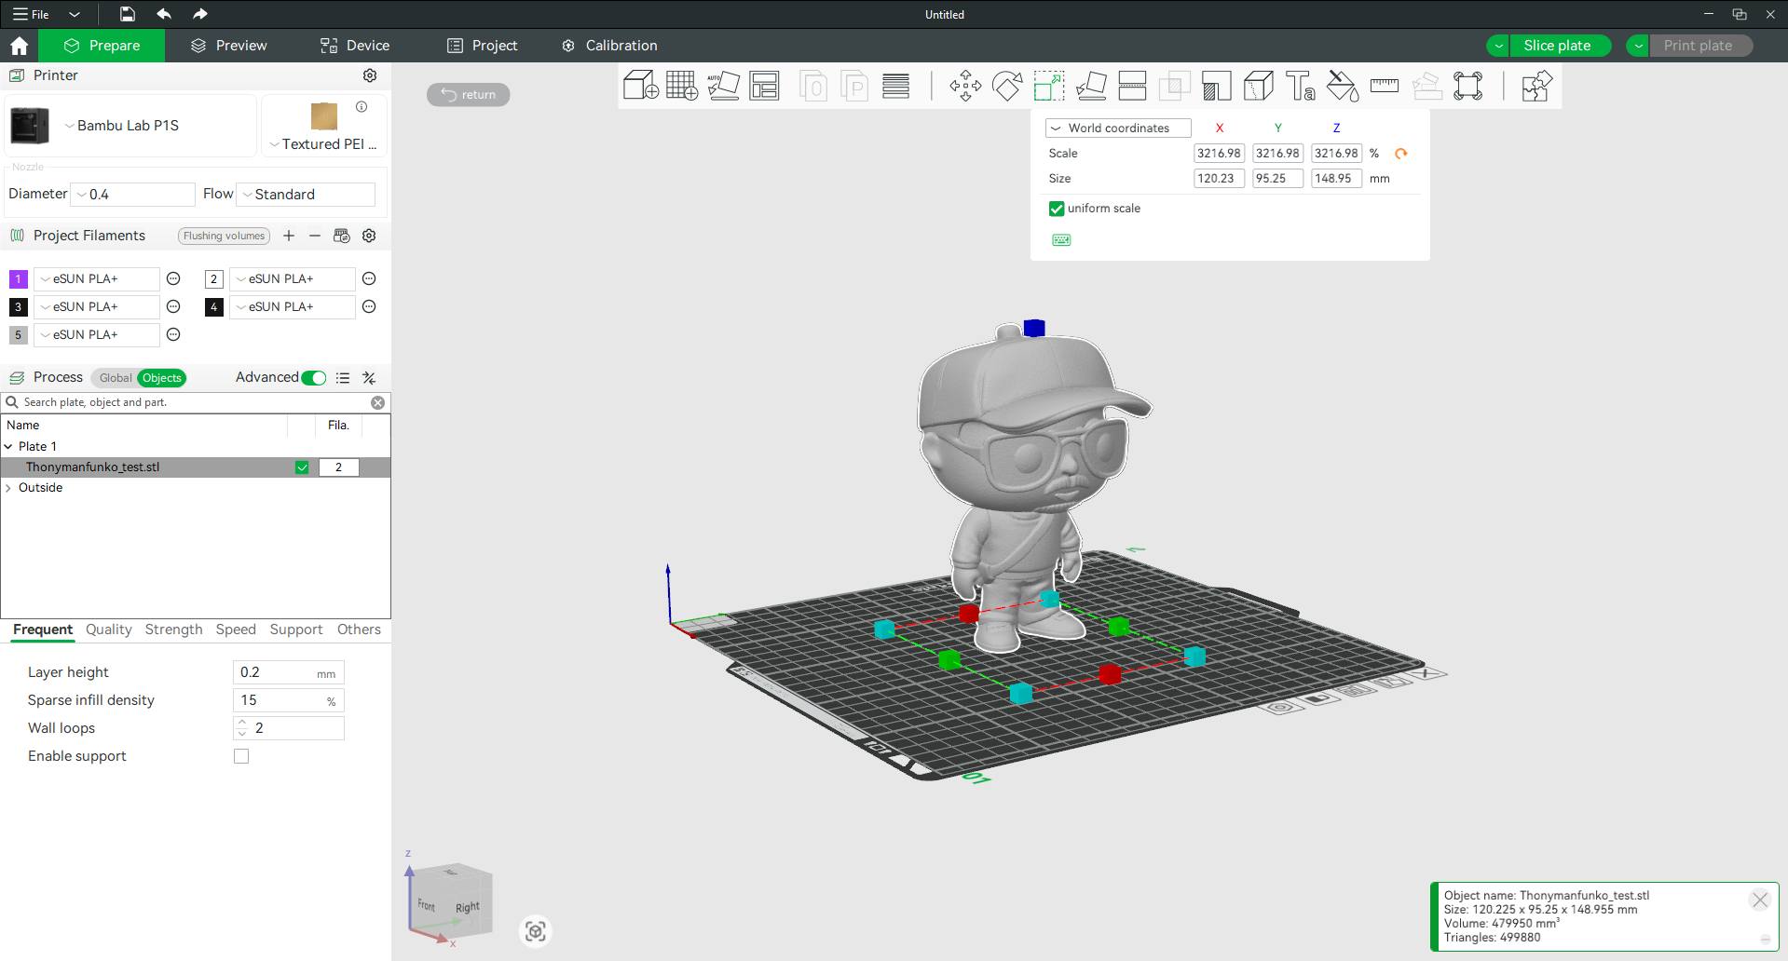Viewport: 1788px width, 961px height.
Task: Open the Strength settings tab
Action: 173,629
